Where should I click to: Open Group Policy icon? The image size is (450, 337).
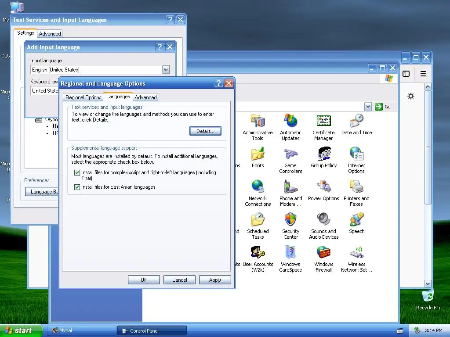pyautogui.click(x=323, y=154)
